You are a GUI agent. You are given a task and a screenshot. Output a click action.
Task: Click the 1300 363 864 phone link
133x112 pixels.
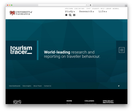[79, 9]
